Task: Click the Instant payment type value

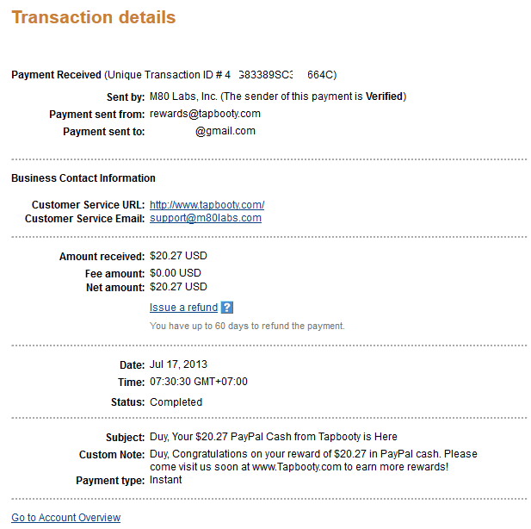Action: click(165, 480)
